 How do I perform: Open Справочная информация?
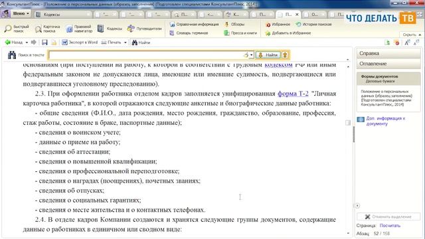coord(194,25)
